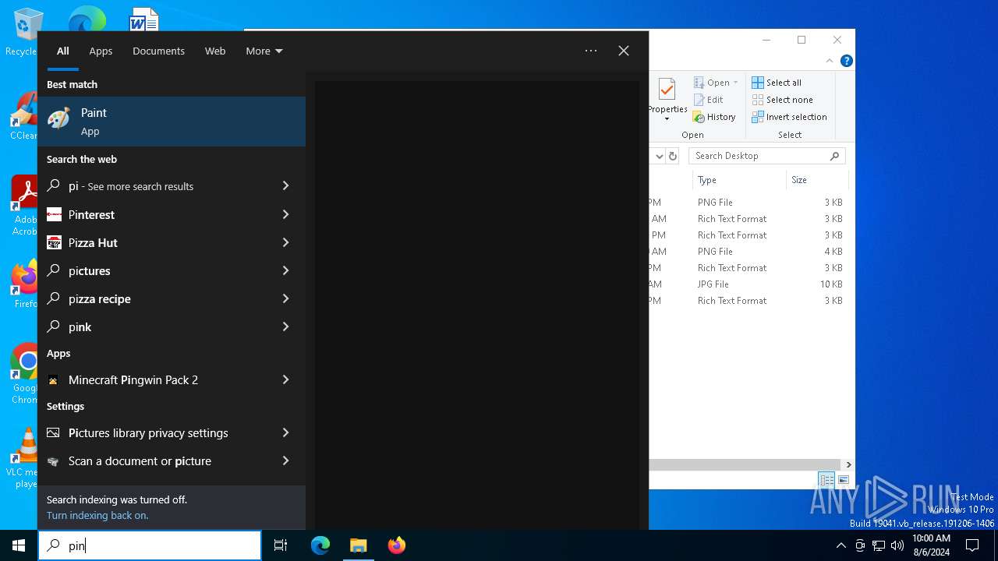The image size is (998, 561).
Task: Click the Task View taskbar icon
Action: pyautogui.click(x=281, y=545)
